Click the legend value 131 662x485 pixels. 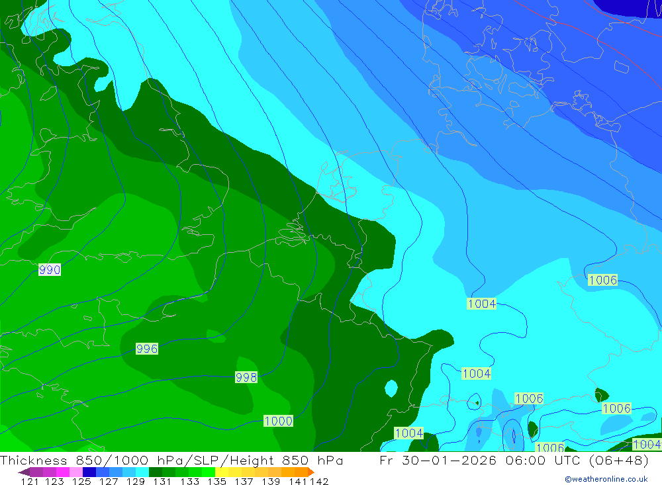point(162,482)
